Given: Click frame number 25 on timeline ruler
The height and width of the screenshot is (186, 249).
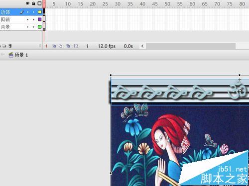Looking at the screenshot, I should click(105, 4).
